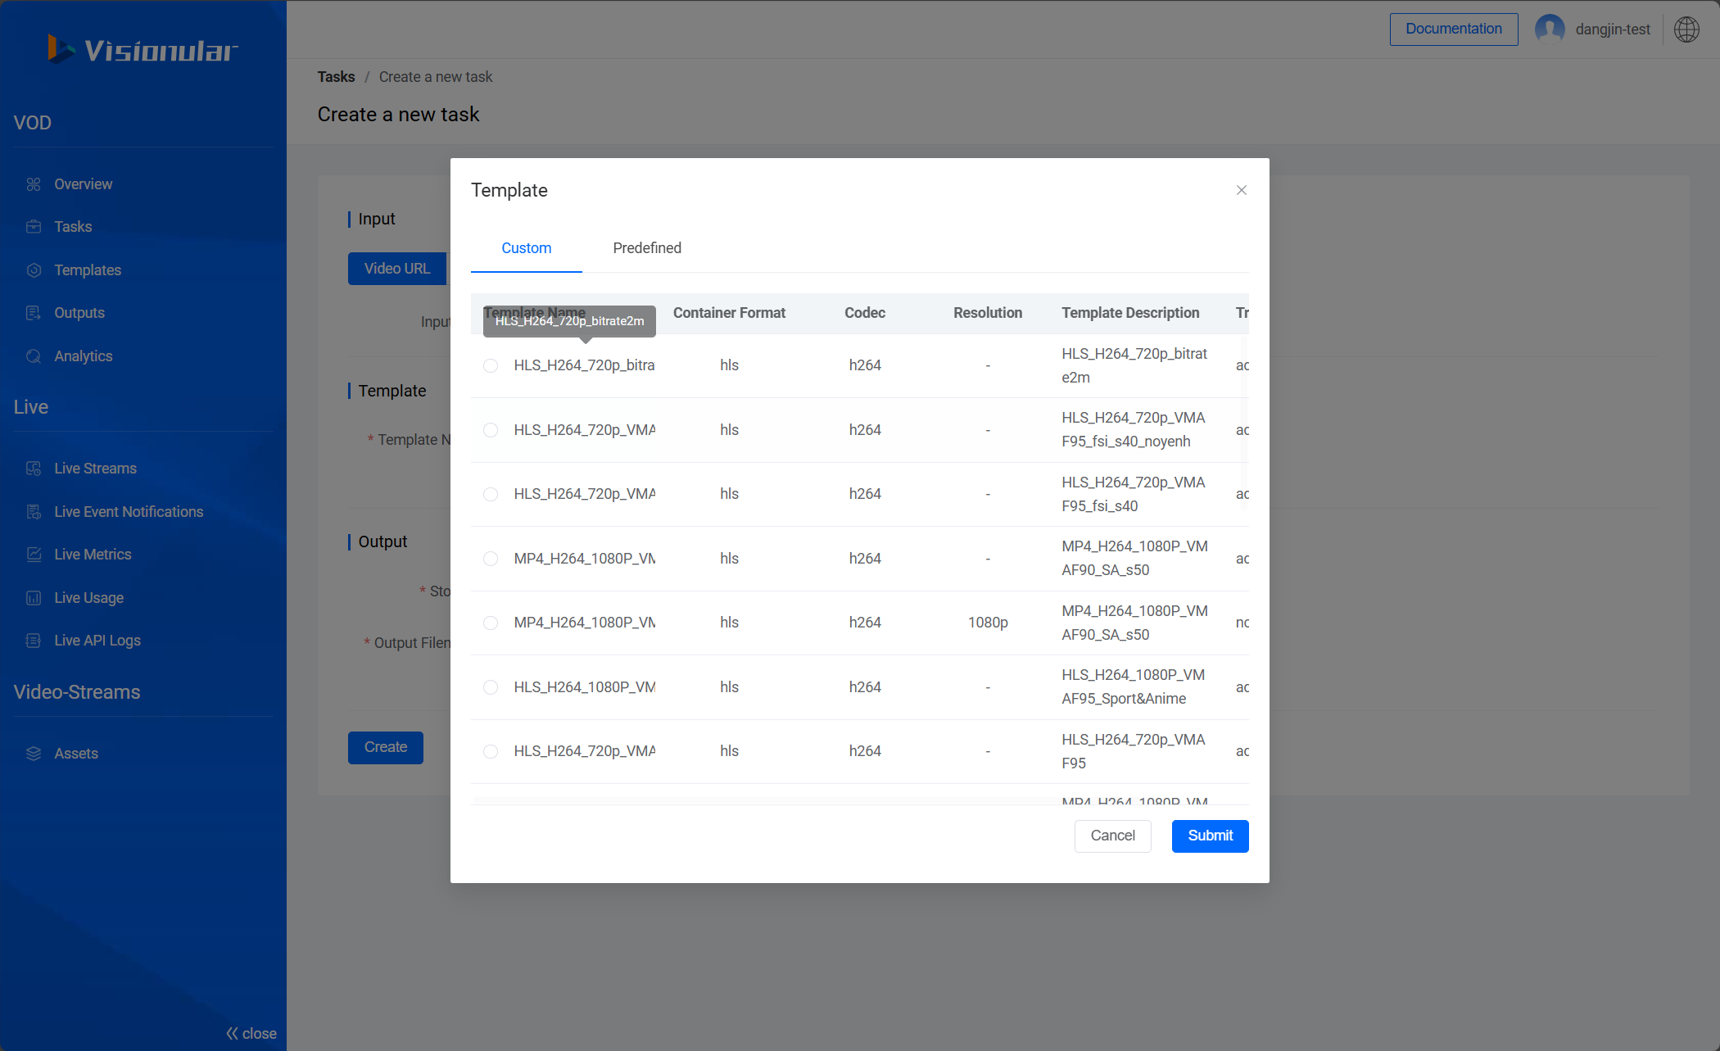
Task: Click the Submit button
Action: tap(1211, 836)
